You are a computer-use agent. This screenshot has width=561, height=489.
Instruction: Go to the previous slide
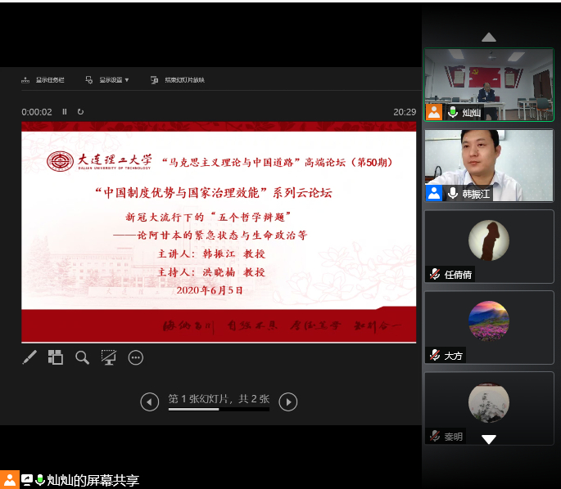(x=150, y=402)
